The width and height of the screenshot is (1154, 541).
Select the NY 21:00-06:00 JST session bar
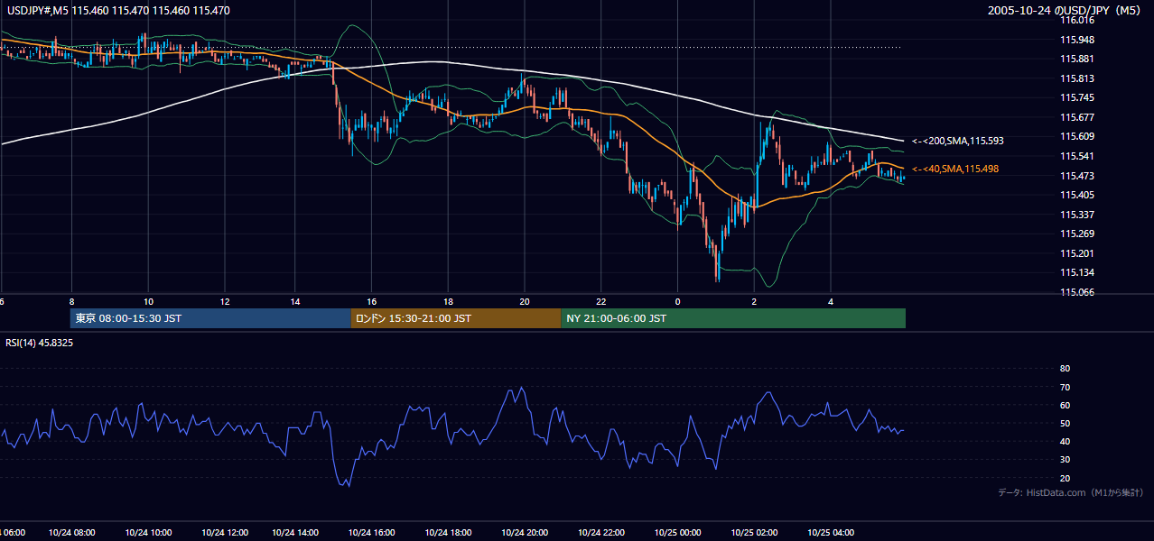click(x=733, y=318)
